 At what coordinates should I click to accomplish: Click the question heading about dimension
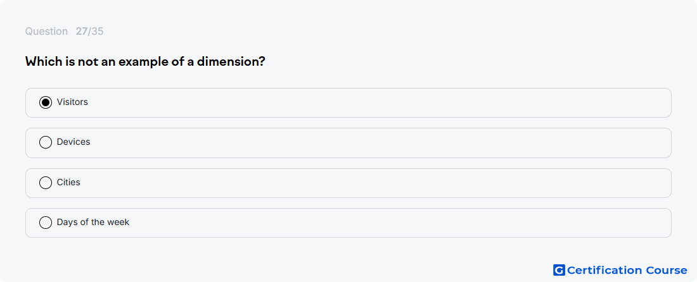[145, 61]
